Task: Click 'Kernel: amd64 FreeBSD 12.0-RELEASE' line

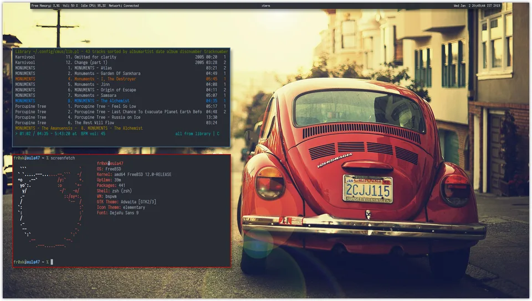Action: pos(134,174)
